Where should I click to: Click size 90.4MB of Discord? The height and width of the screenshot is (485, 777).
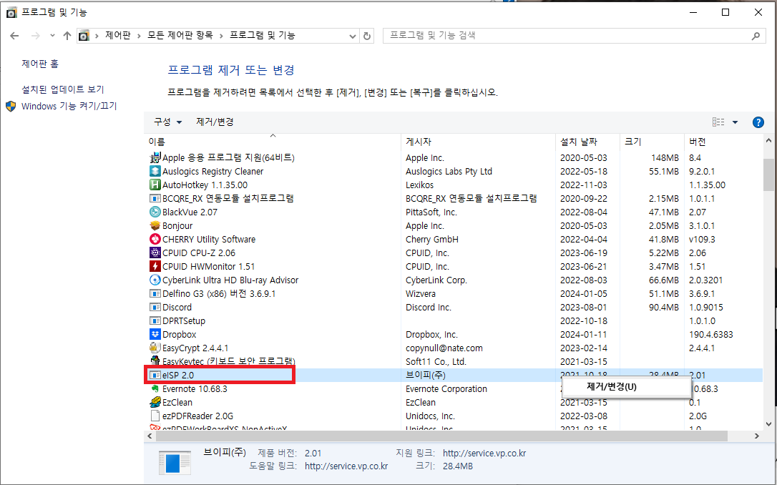click(663, 307)
